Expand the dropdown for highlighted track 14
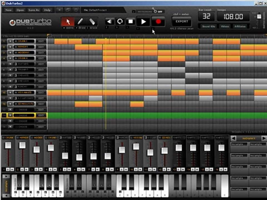 tap(10, 115)
